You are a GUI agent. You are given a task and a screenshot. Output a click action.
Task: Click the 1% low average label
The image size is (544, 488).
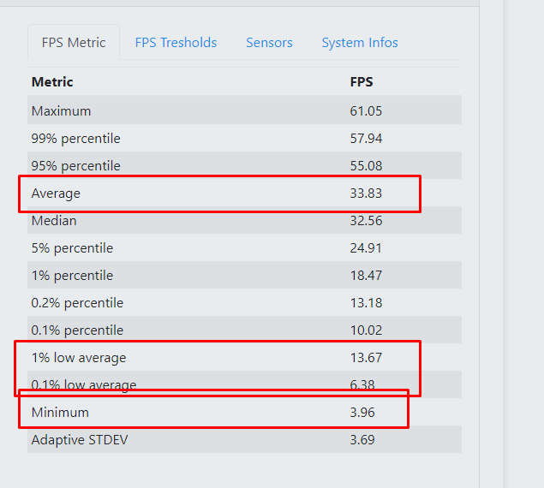(79, 358)
